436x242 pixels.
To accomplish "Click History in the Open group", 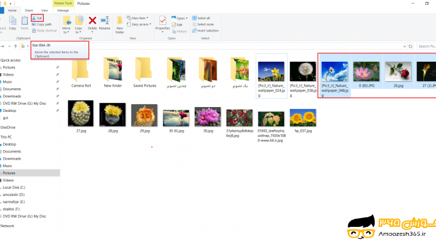I will pyautogui.click(x=179, y=31).
